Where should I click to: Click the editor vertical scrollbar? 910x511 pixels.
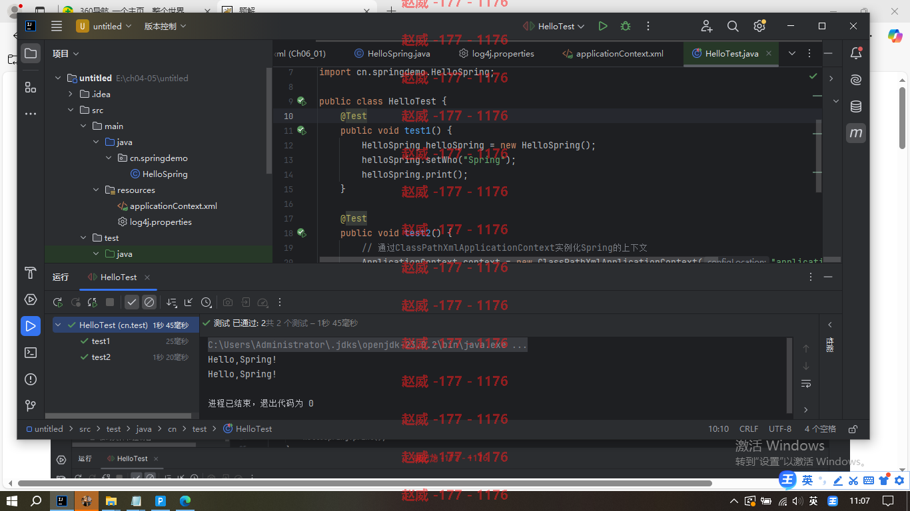coord(819,156)
